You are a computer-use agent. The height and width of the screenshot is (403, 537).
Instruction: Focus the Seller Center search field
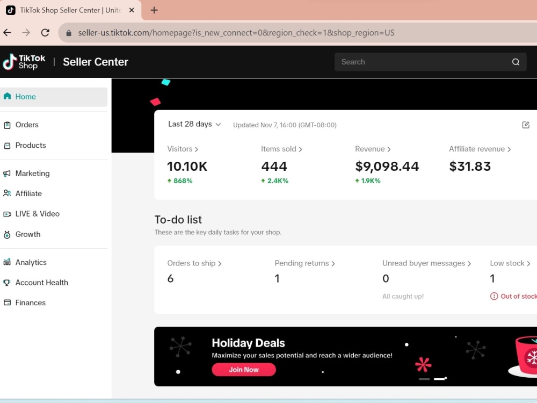(431, 62)
